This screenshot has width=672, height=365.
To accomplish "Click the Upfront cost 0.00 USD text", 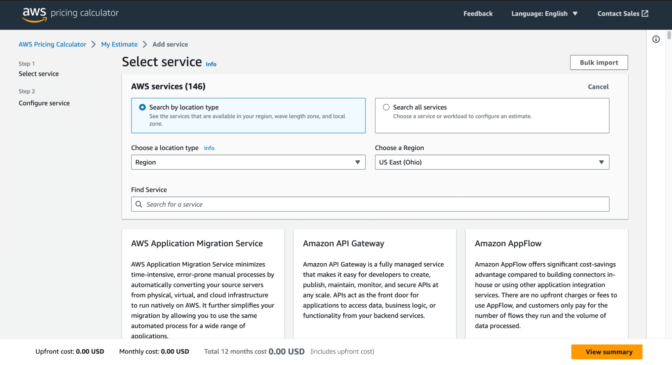I will coord(70,351).
